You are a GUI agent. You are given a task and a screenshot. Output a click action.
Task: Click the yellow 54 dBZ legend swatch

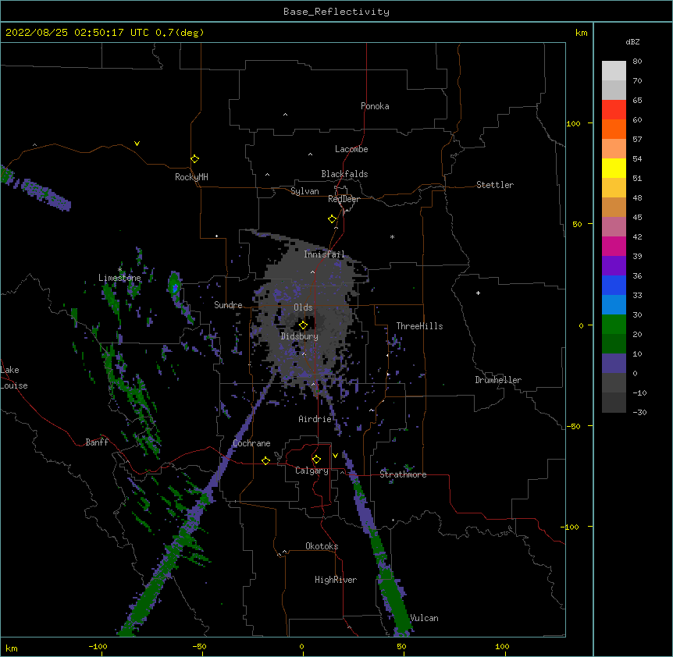[614, 169]
